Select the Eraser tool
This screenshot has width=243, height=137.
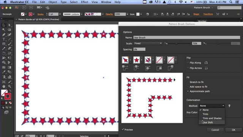9,49
